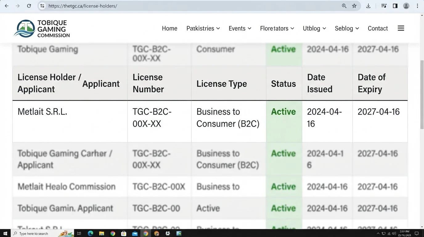Click the Tobique Gaming Commission logo

[42, 29]
